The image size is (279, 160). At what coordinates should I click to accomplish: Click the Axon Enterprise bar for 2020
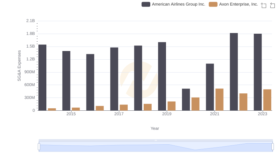click(196, 104)
